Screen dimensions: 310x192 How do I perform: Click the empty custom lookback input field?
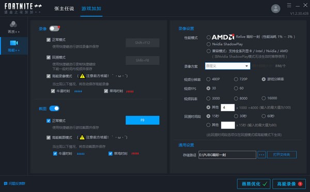(228, 125)
